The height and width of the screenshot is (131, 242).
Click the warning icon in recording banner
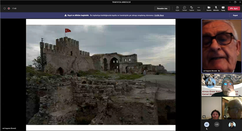point(66,15)
